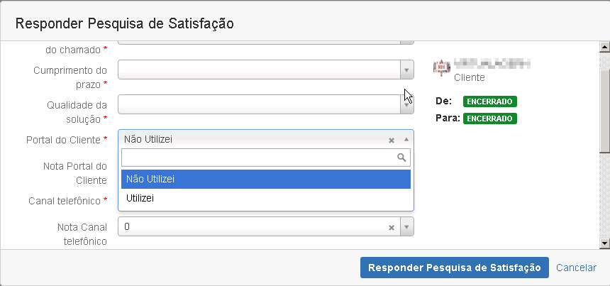Viewport: 610px width, 286px height.
Task: Click the "Para" ENCERRADO status badge
Action: (489, 118)
